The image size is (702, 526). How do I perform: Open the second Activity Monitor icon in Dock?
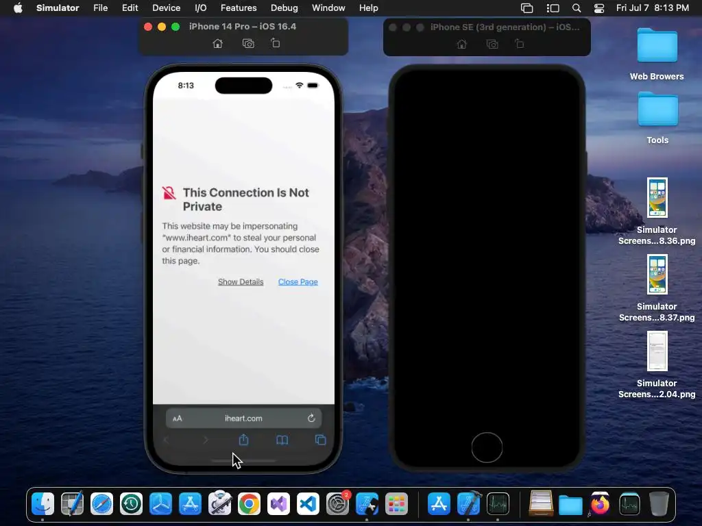(x=629, y=503)
